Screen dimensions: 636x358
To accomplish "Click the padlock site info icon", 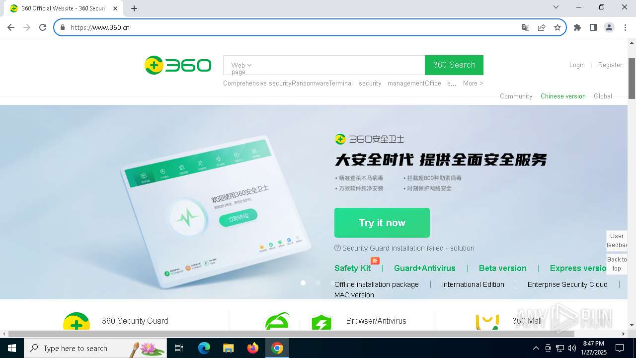I will pos(63,27).
